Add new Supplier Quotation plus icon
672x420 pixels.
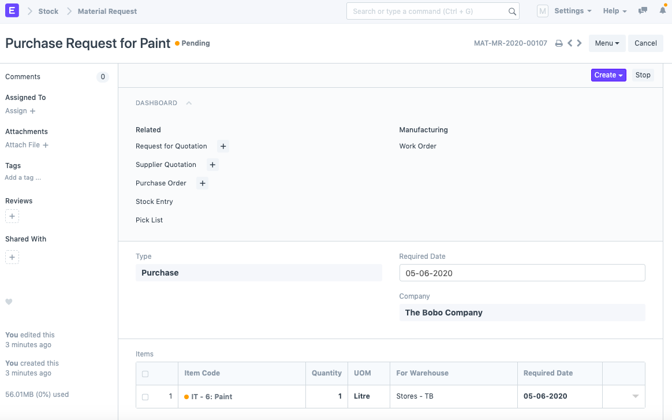point(212,165)
